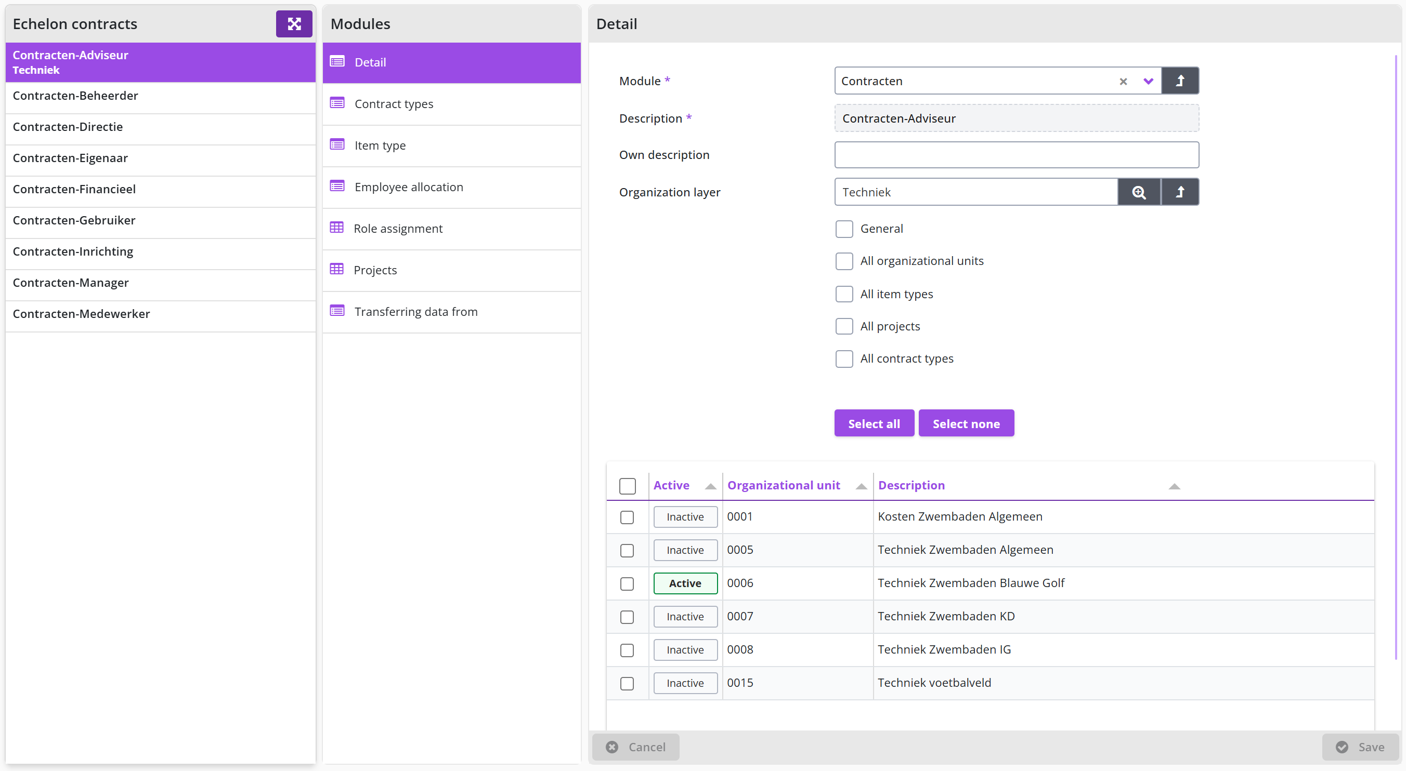Click the Detail panel vertical scrollbar
1406x771 pixels.
point(1396,357)
